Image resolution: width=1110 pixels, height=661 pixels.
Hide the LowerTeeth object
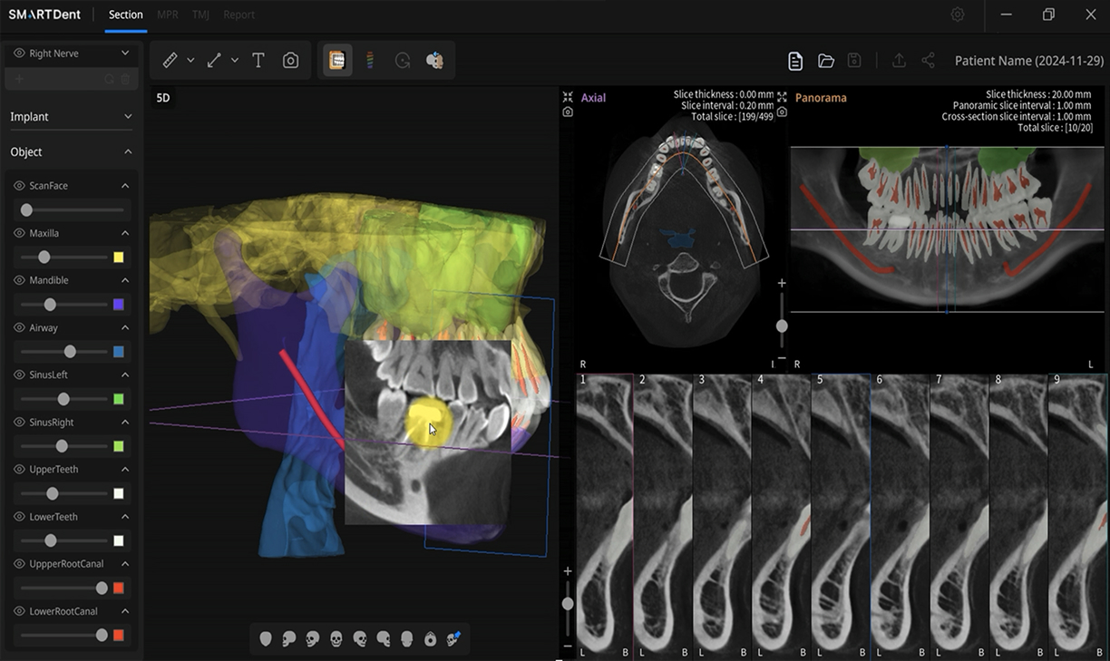point(19,517)
